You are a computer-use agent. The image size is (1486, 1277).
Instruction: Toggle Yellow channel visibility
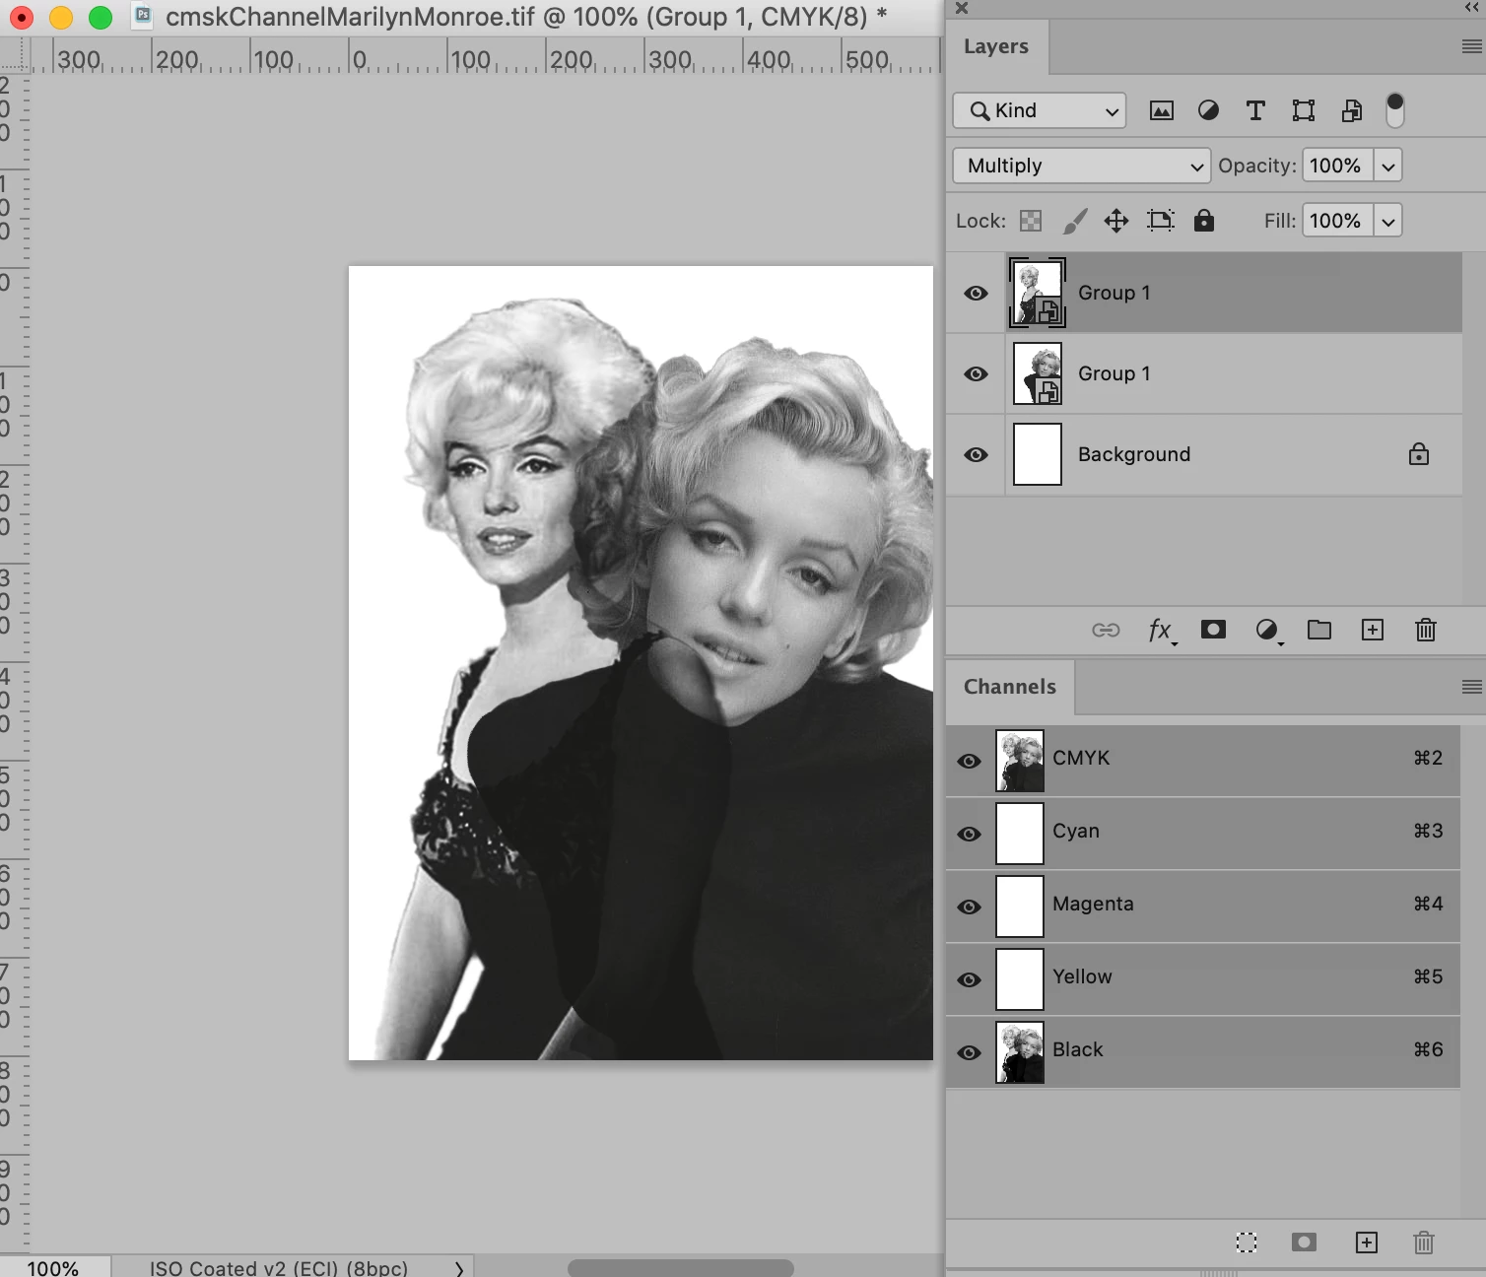coord(970,979)
